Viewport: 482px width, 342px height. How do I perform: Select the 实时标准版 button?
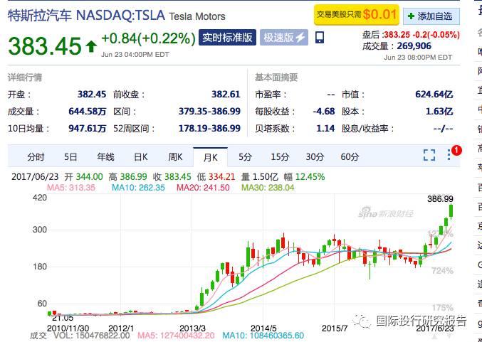click(227, 38)
